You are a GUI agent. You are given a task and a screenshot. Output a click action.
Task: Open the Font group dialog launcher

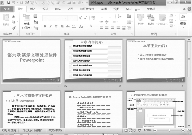click(95, 34)
